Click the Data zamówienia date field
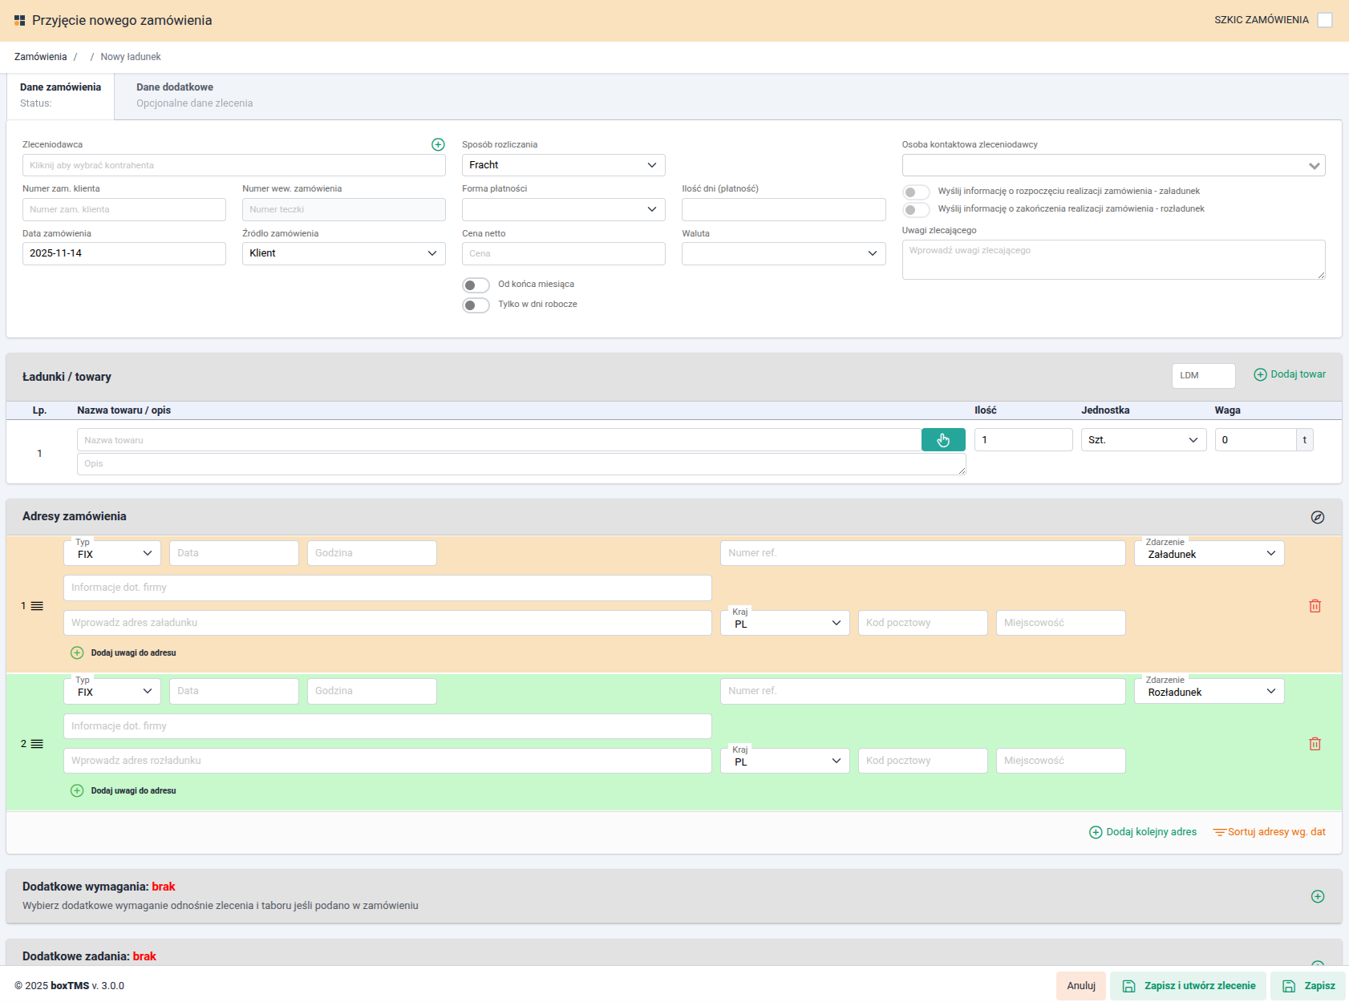The width and height of the screenshot is (1349, 1002). (124, 253)
